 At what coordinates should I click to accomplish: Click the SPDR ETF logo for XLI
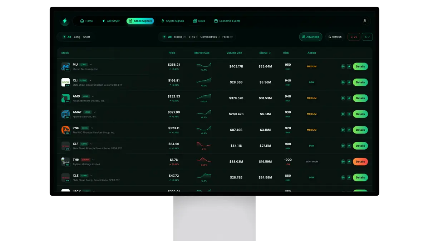click(x=66, y=82)
